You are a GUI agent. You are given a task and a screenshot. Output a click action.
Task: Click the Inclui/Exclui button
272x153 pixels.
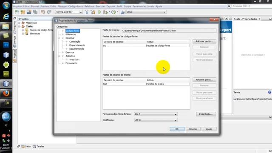click(206, 114)
